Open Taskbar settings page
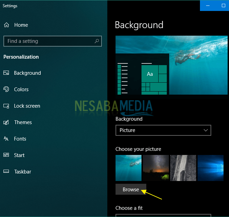 point(23,172)
